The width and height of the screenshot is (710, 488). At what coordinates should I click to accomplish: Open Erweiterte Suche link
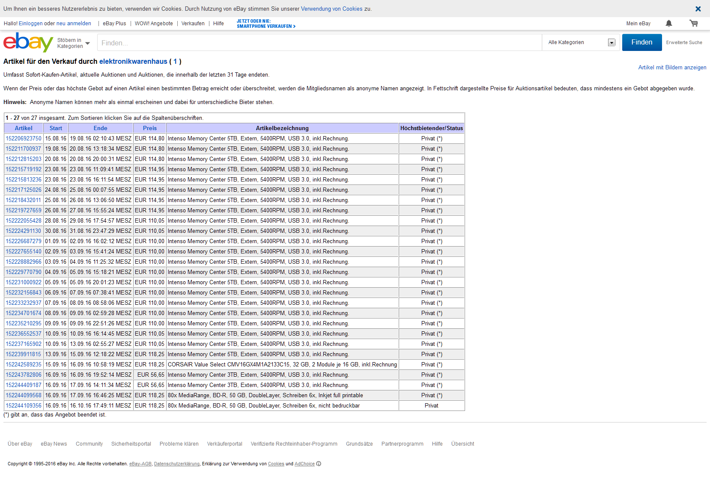pos(684,42)
